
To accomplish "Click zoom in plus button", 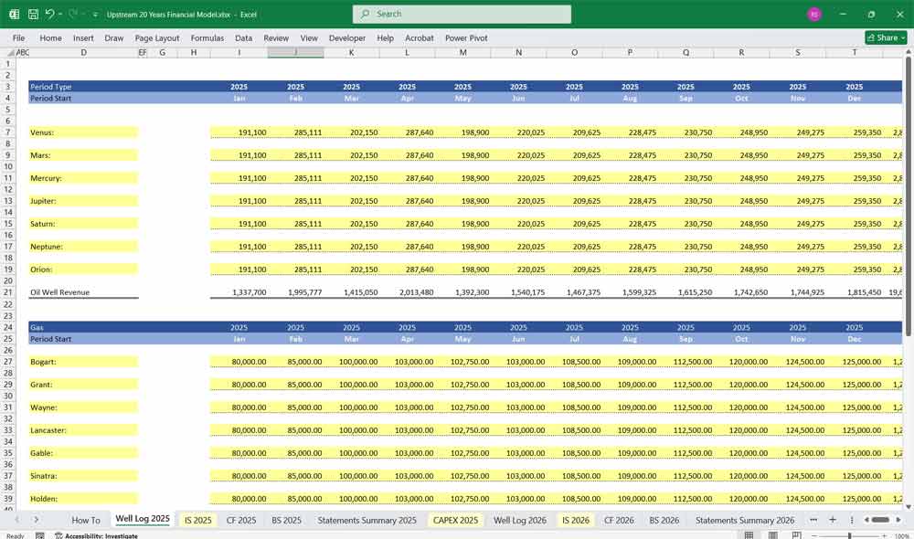I will tap(884, 535).
